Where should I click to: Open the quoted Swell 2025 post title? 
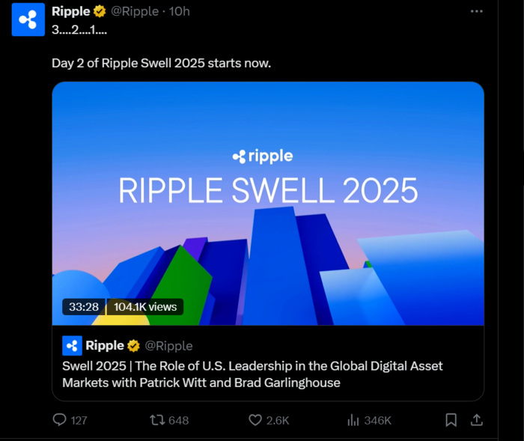pyautogui.click(x=252, y=374)
